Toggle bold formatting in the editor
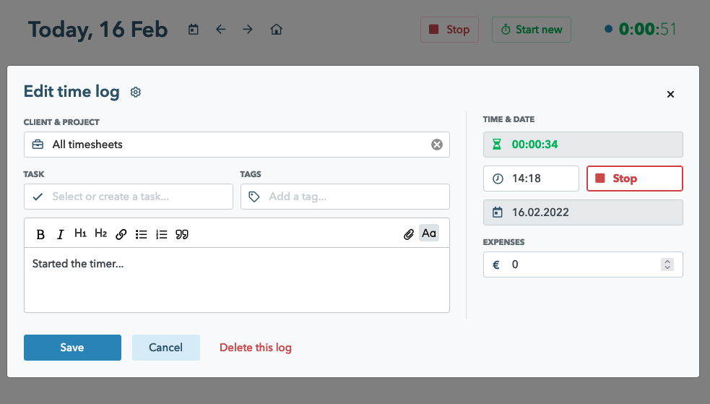Screen dimensions: 710x404 click(40, 234)
